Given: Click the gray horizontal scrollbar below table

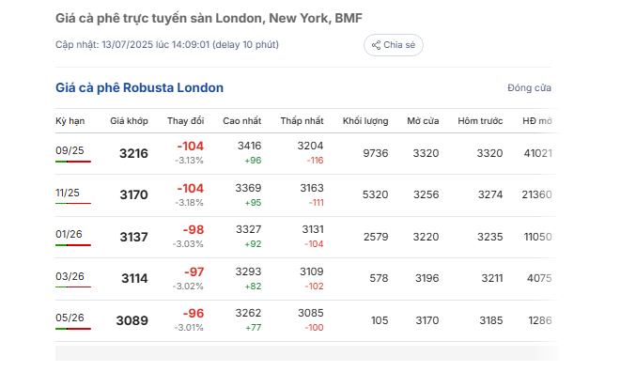Looking at the screenshot, I should (x=306, y=353).
